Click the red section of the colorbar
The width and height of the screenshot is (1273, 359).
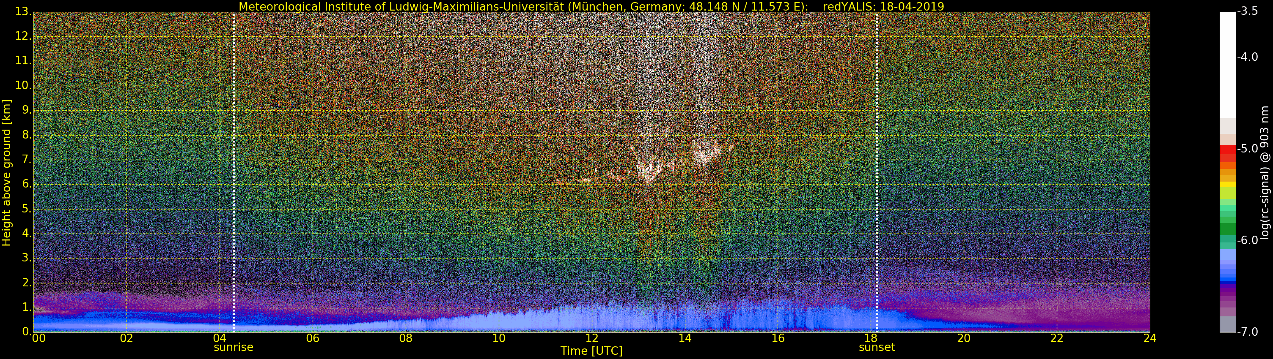1228,153
